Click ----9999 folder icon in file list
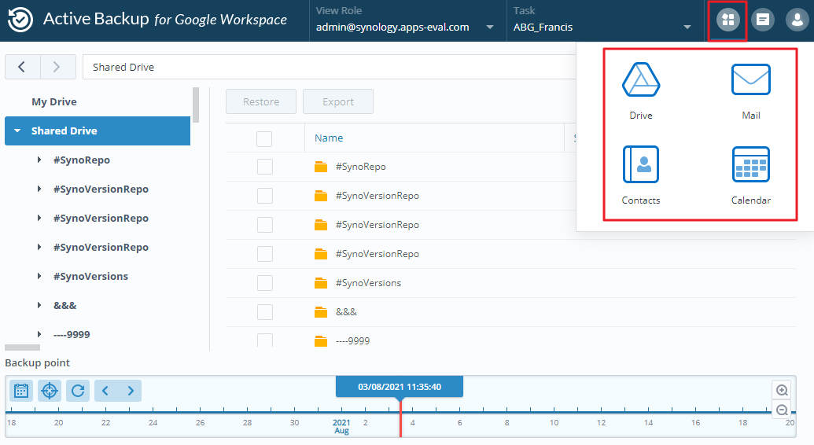The height and width of the screenshot is (445, 814). (321, 341)
